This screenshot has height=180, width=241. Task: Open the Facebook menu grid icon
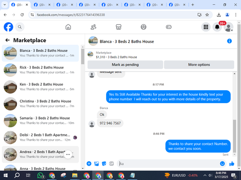tap(206, 27)
